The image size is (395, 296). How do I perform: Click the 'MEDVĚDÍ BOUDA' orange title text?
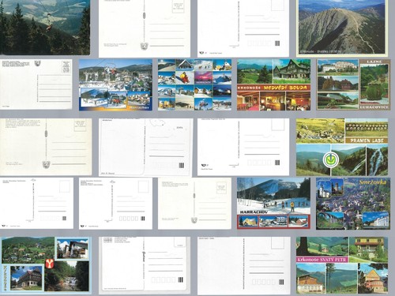pyautogui.click(x=285, y=88)
